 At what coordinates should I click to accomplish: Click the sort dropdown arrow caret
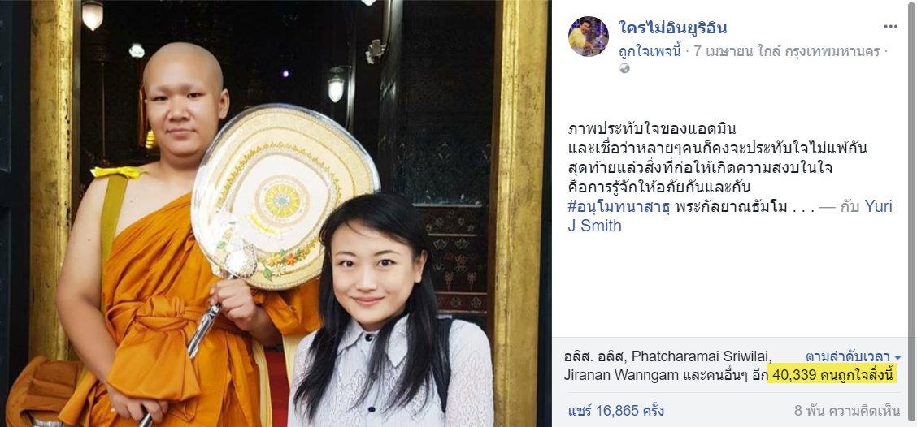(x=897, y=357)
